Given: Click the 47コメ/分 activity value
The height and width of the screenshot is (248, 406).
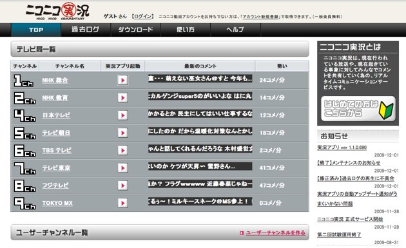Looking at the screenshot, I should 272,186.
